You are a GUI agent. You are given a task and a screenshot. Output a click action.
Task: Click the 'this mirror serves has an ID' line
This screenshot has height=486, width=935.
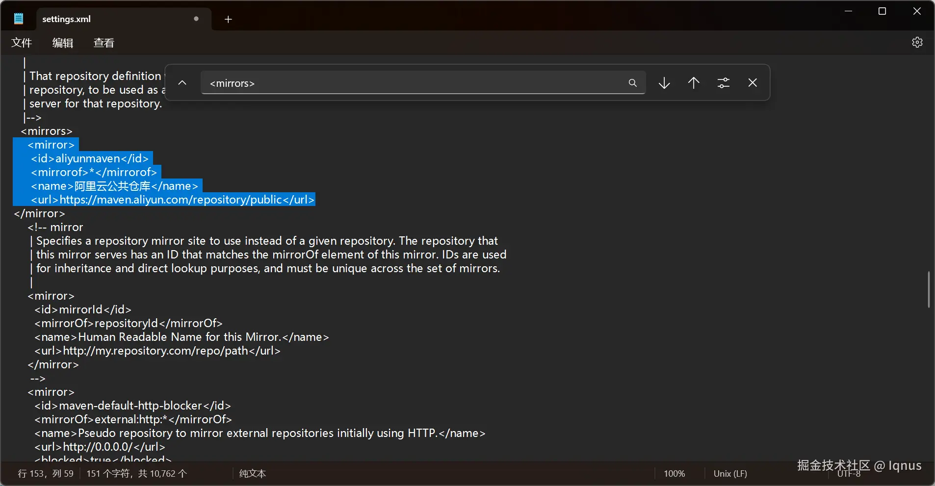[x=268, y=255]
